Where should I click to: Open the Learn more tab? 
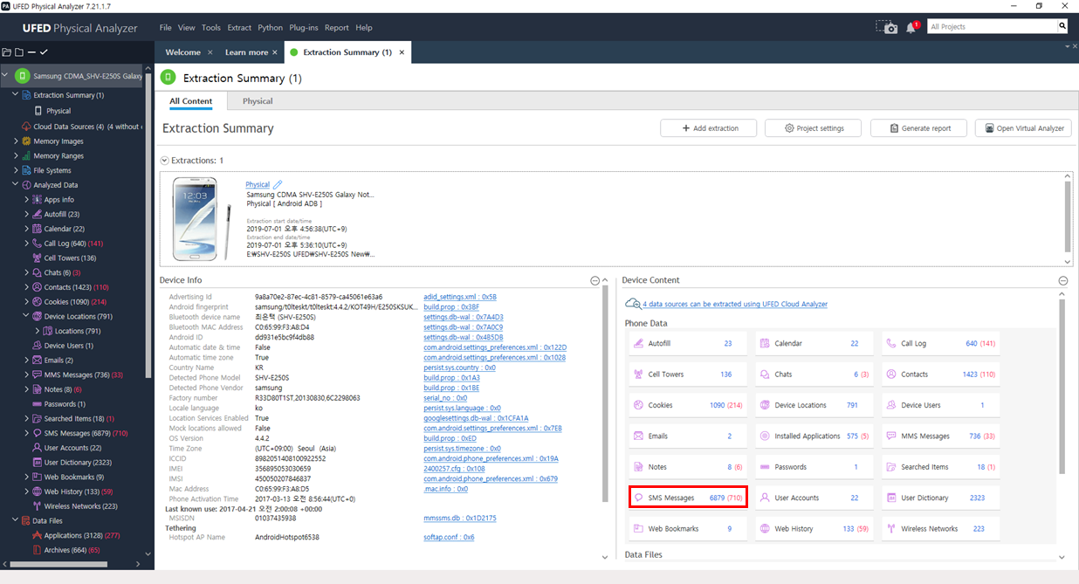tap(247, 52)
